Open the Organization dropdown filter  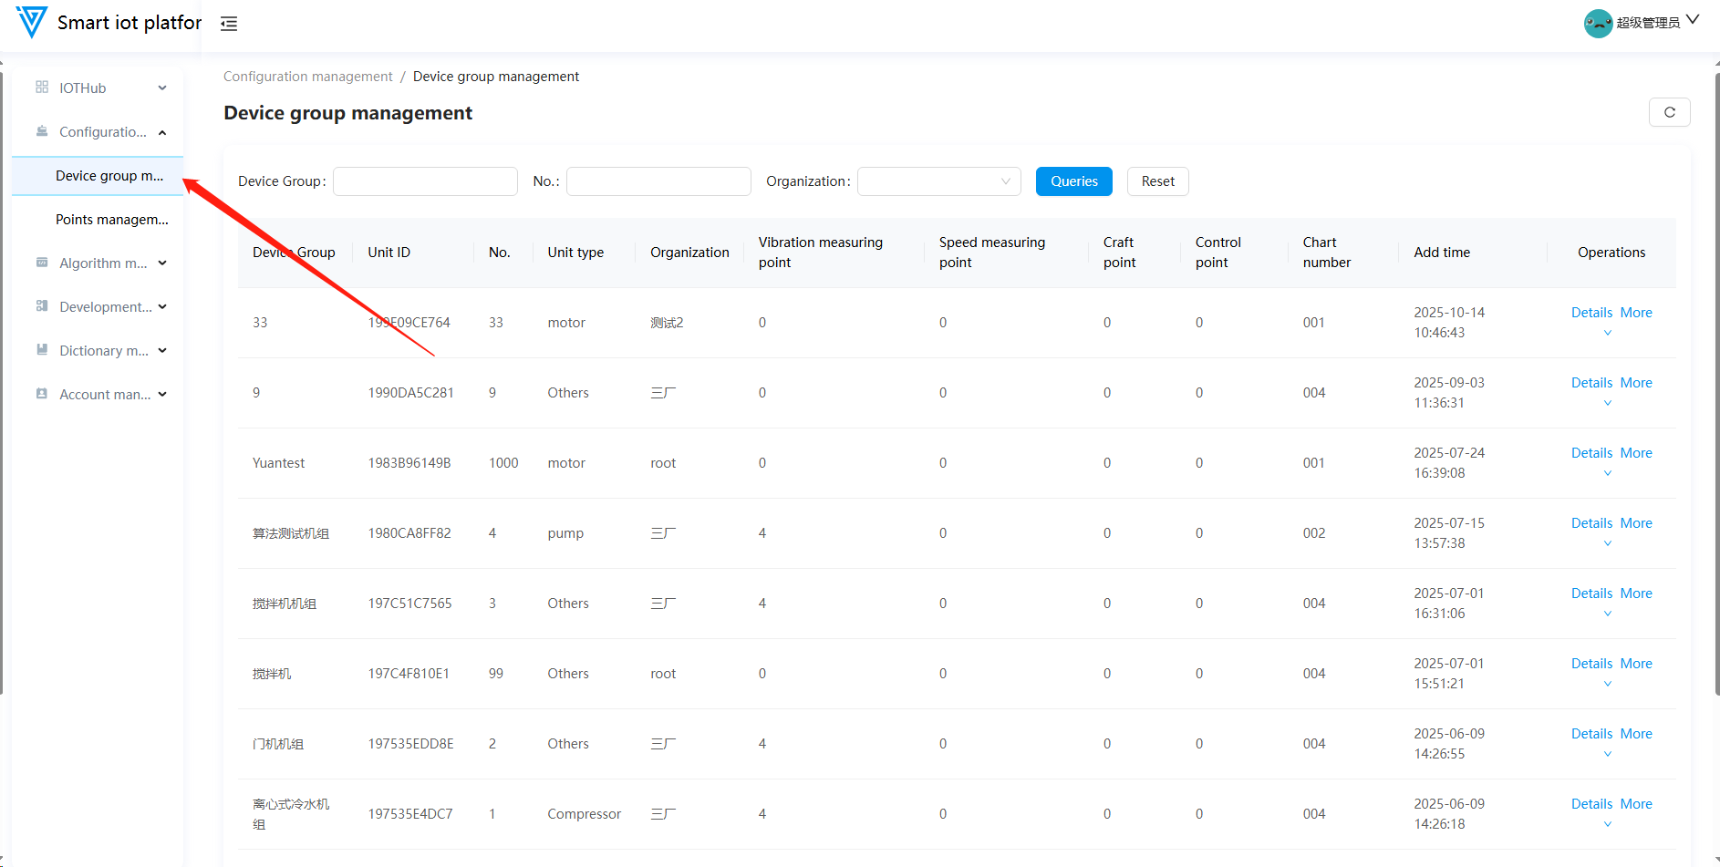point(938,181)
